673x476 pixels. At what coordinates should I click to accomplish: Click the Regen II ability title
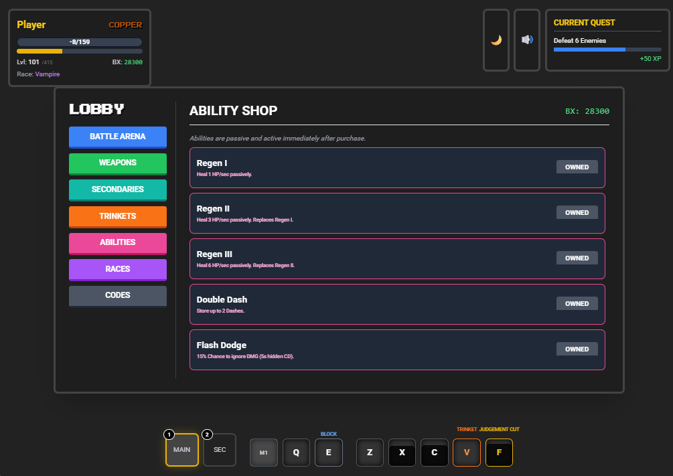(213, 209)
